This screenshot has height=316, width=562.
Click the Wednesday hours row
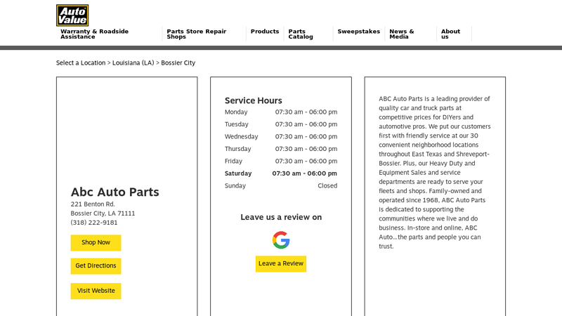pyautogui.click(x=281, y=136)
